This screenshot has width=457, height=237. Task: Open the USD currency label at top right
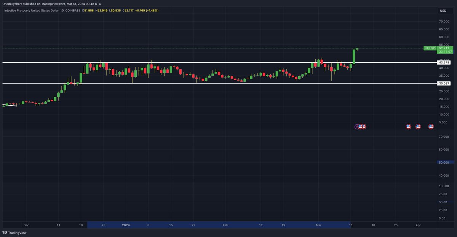click(444, 11)
